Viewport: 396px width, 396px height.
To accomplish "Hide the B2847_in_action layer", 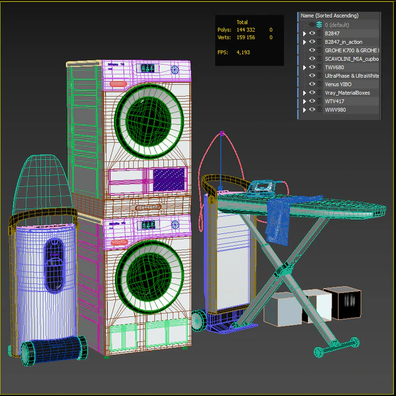I will click(312, 41).
